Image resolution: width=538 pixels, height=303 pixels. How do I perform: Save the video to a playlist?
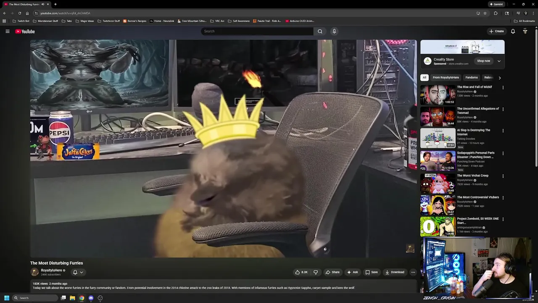coord(372,272)
